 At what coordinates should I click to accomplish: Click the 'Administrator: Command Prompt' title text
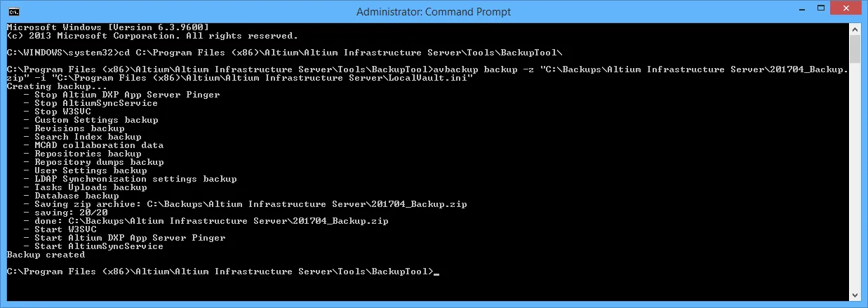coord(434,12)
